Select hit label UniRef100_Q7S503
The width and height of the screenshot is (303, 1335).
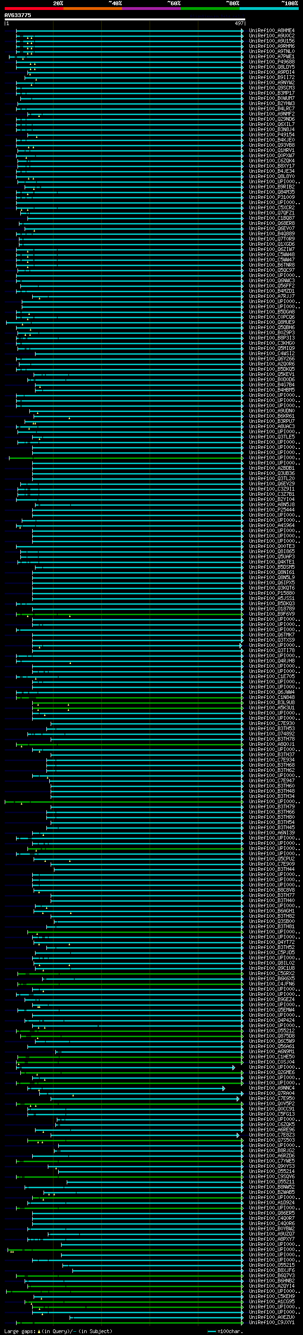click(272, 1139)
